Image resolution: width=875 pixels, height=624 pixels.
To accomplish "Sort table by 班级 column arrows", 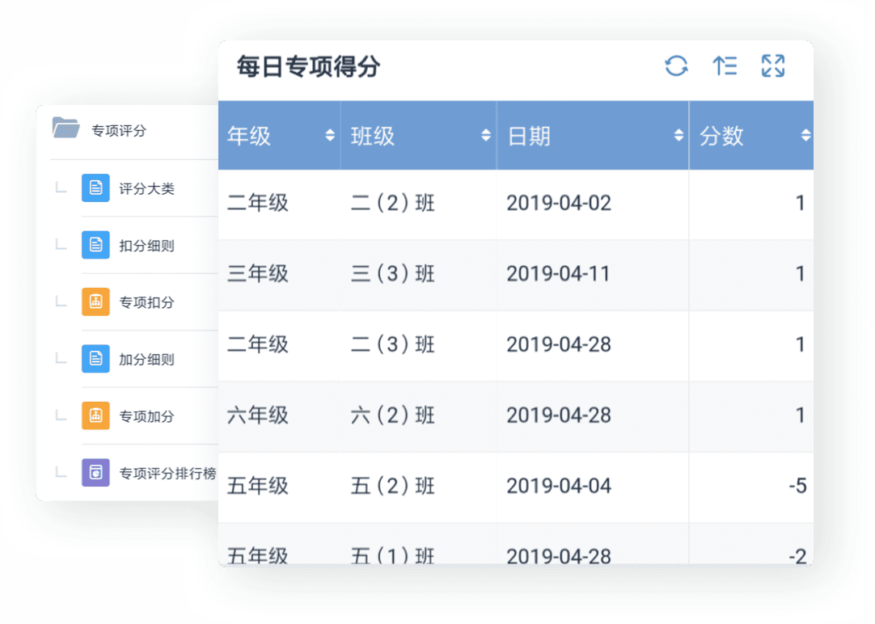I will (x=485, y=136).
